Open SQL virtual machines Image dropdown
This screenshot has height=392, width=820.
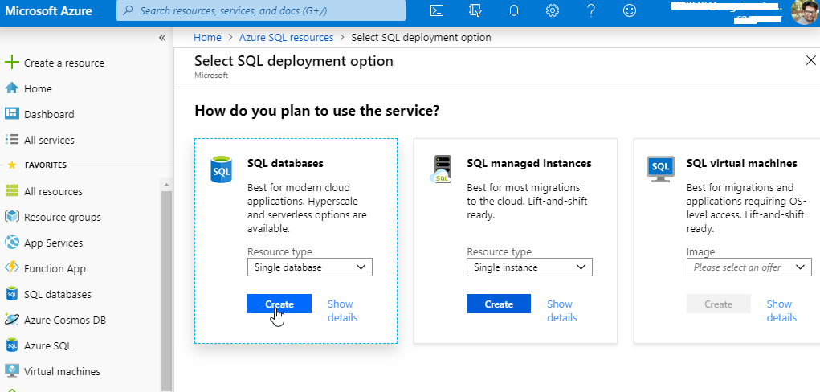click(749, 267)
